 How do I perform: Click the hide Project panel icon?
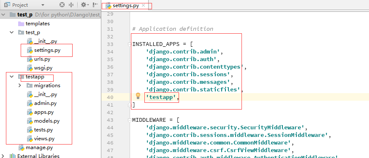95,5
